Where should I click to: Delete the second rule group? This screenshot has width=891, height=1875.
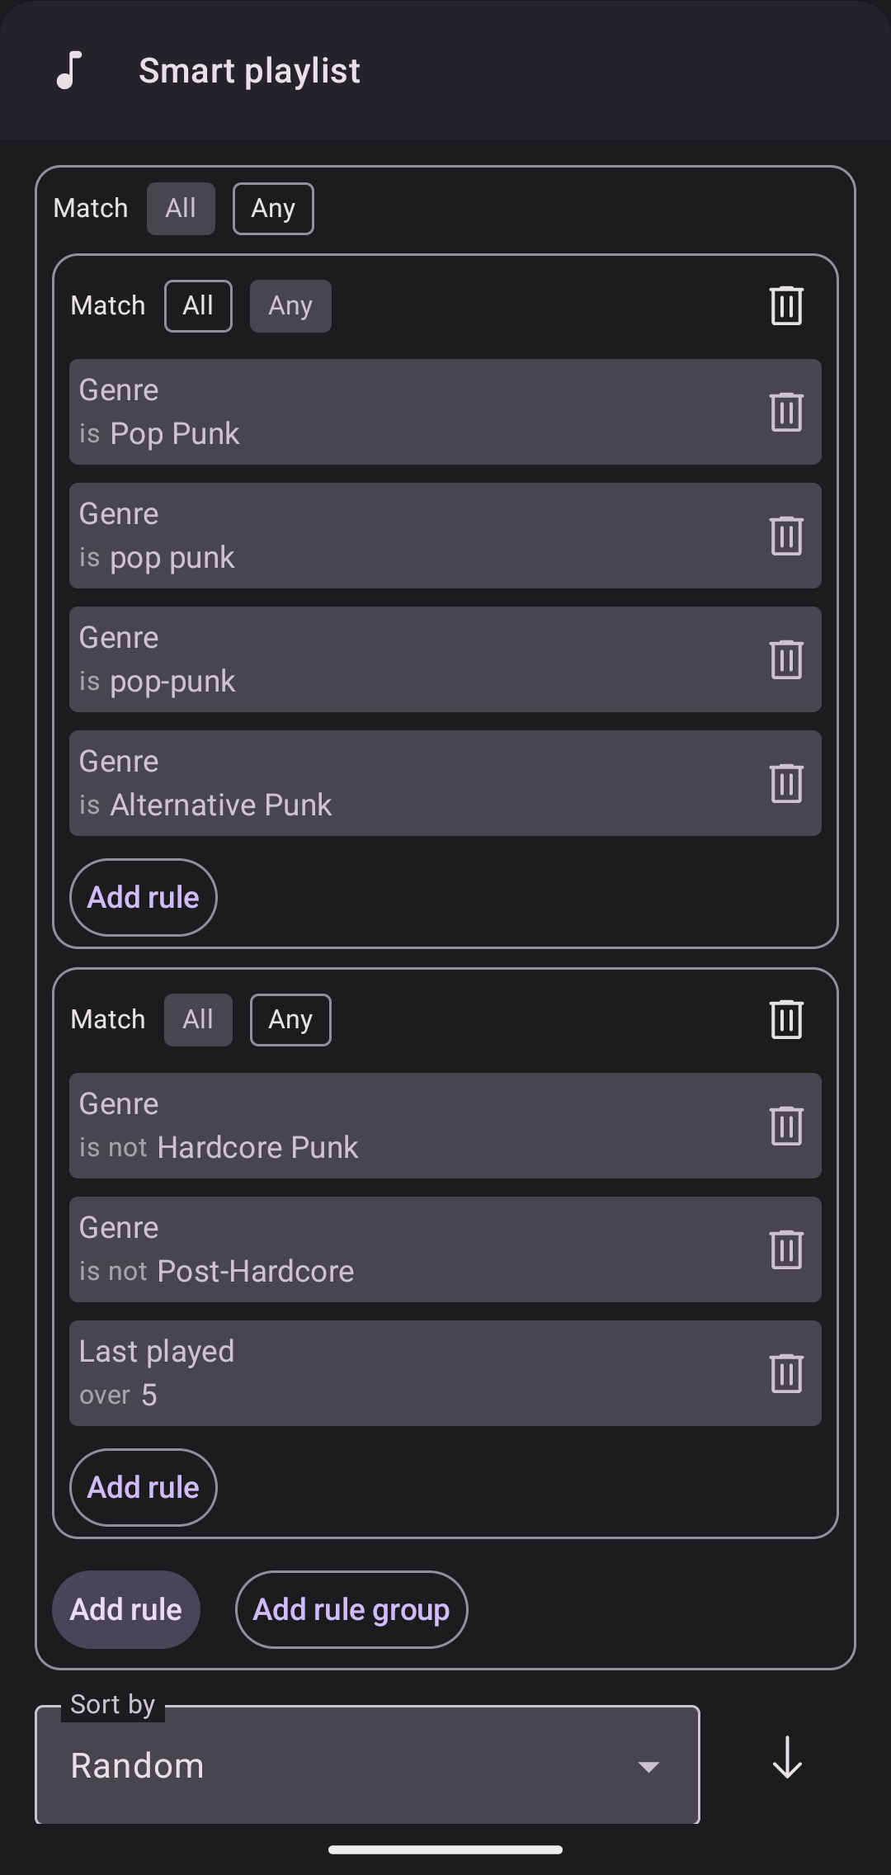[786, 1020]
